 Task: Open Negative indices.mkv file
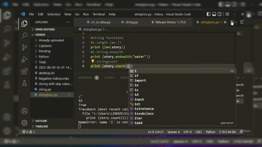[52, 78]
